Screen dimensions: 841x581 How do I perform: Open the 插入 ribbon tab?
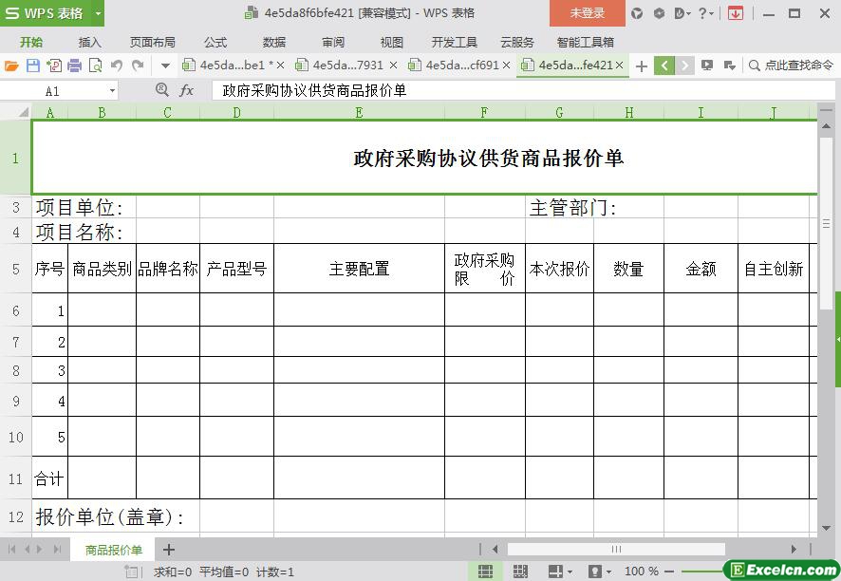[89, 42]
